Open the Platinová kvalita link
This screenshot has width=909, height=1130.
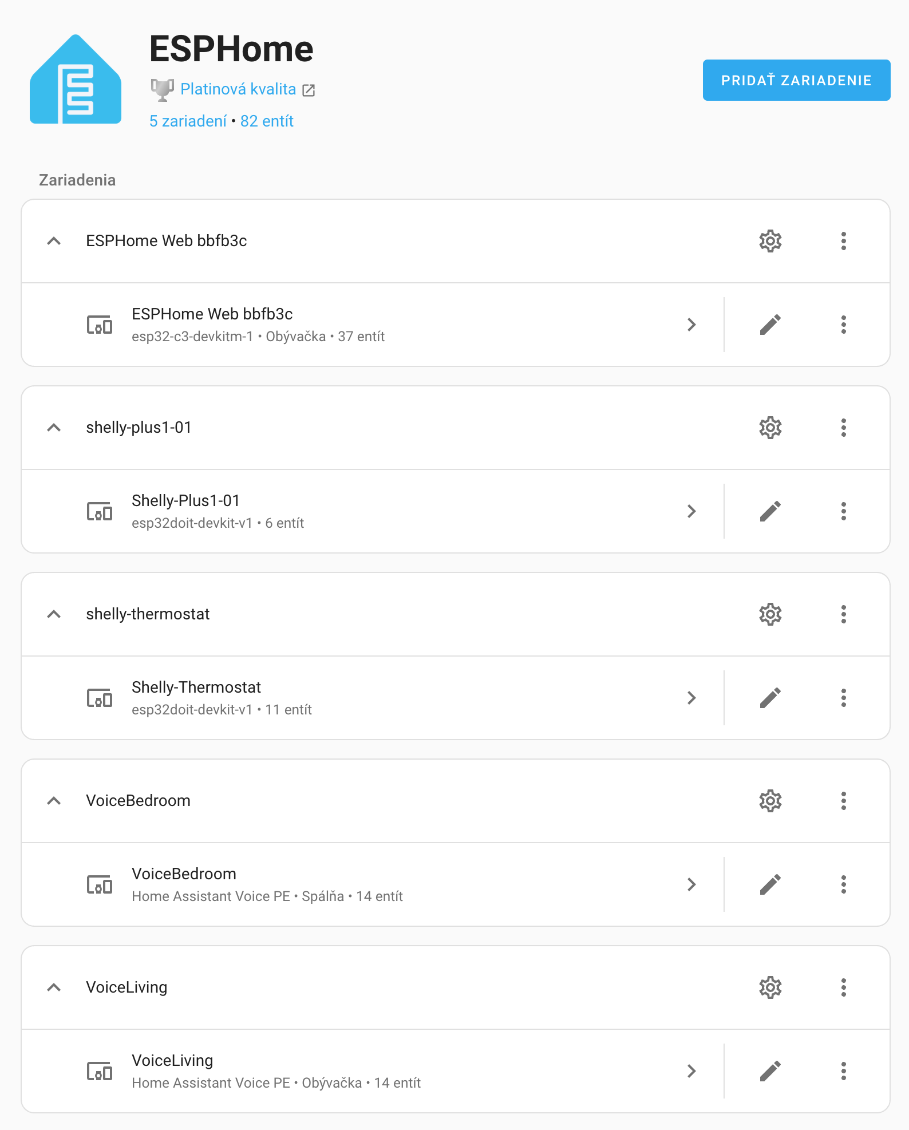point(238,89)
